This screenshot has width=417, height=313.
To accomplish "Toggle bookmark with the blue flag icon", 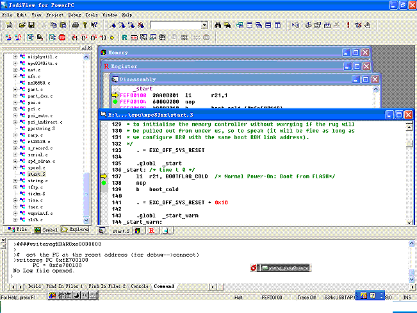I will (x=113, y=25).
